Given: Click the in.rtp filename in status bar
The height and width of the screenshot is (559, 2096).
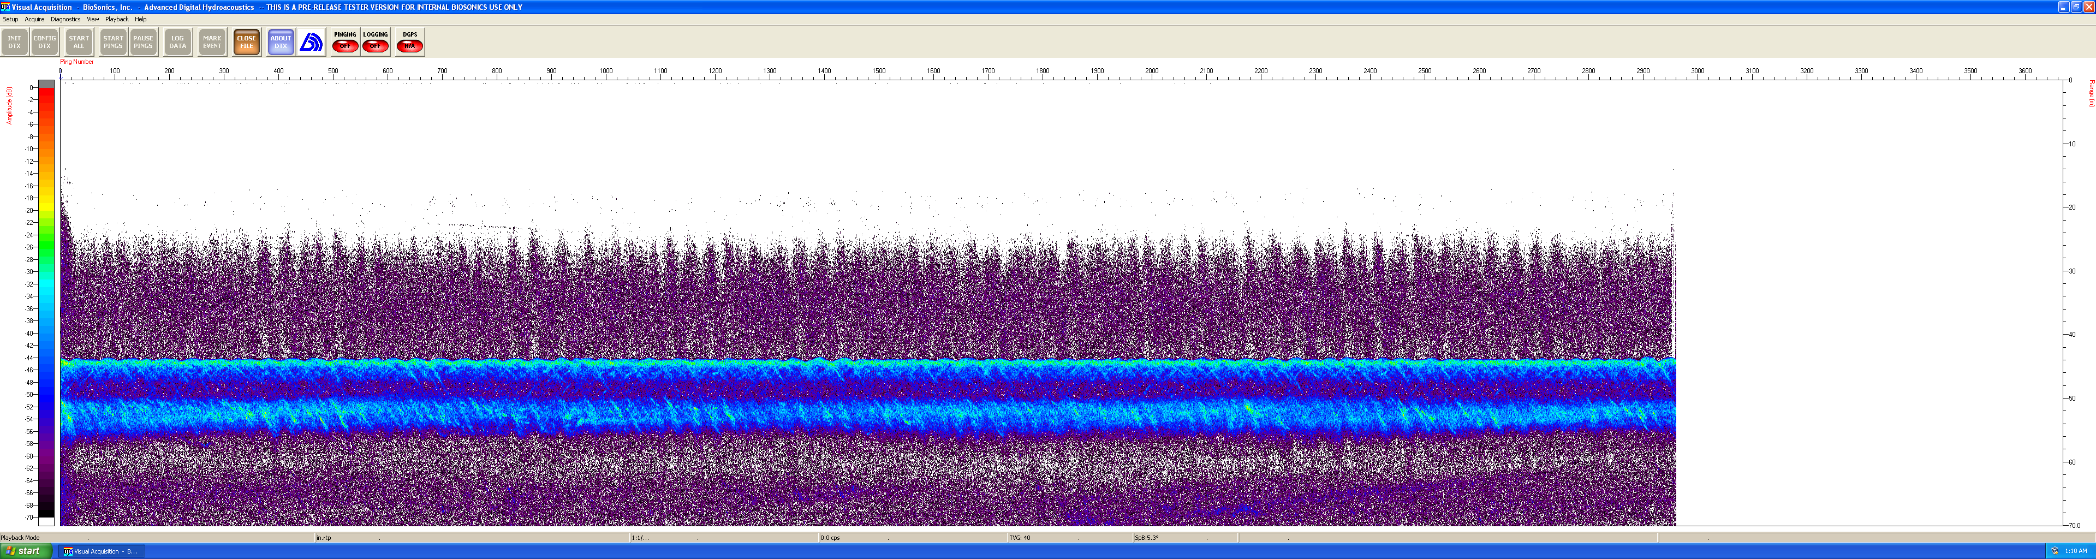Looking at the screenshot, I should coord(324,538).
